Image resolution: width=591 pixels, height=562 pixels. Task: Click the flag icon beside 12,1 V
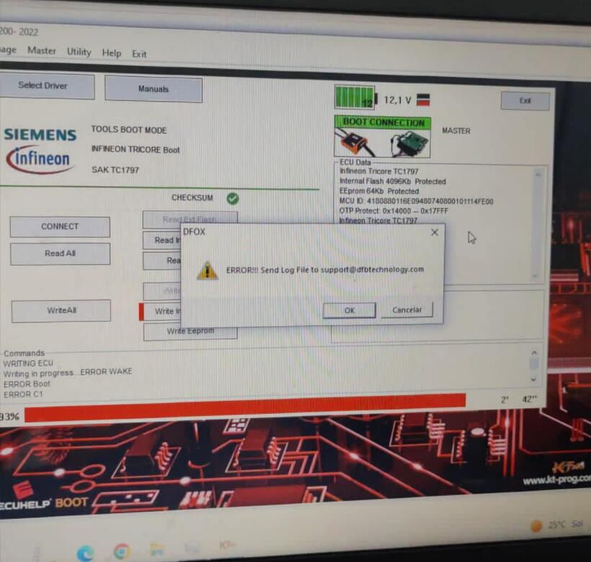pyautogui.click(x=423, y=100)
